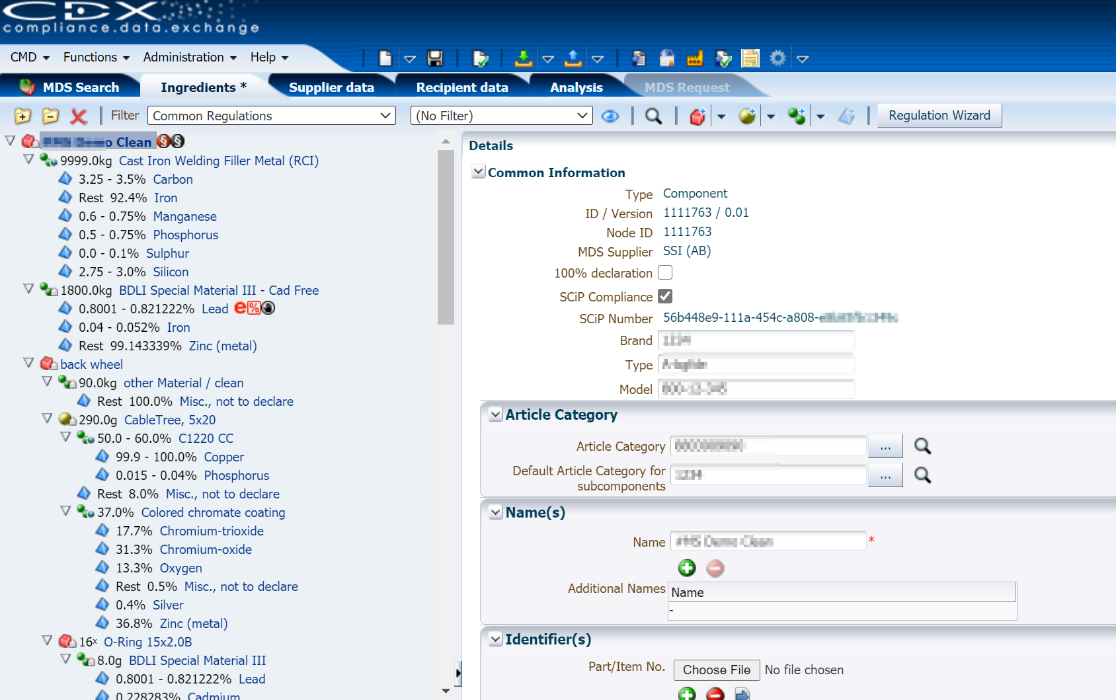Click the Add semi-component yellow ball icon
Image resolution: width=1116 pixels, height=700 pixels.
pyautogui.click(x=747, y=116)
